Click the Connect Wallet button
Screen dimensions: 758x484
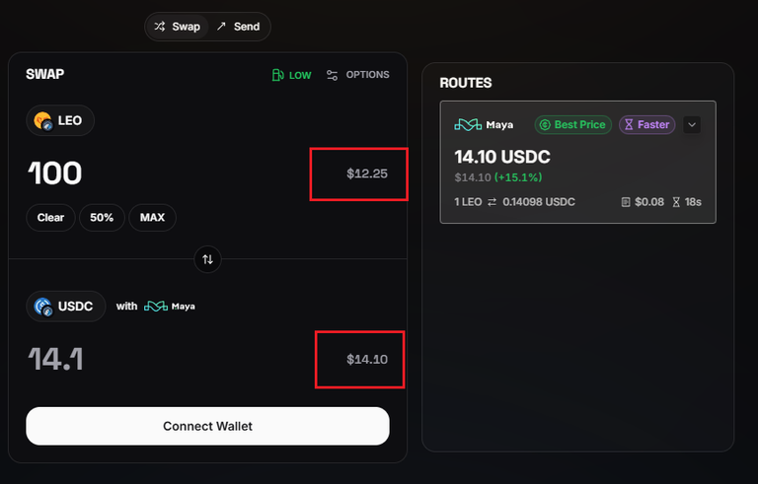208,426
